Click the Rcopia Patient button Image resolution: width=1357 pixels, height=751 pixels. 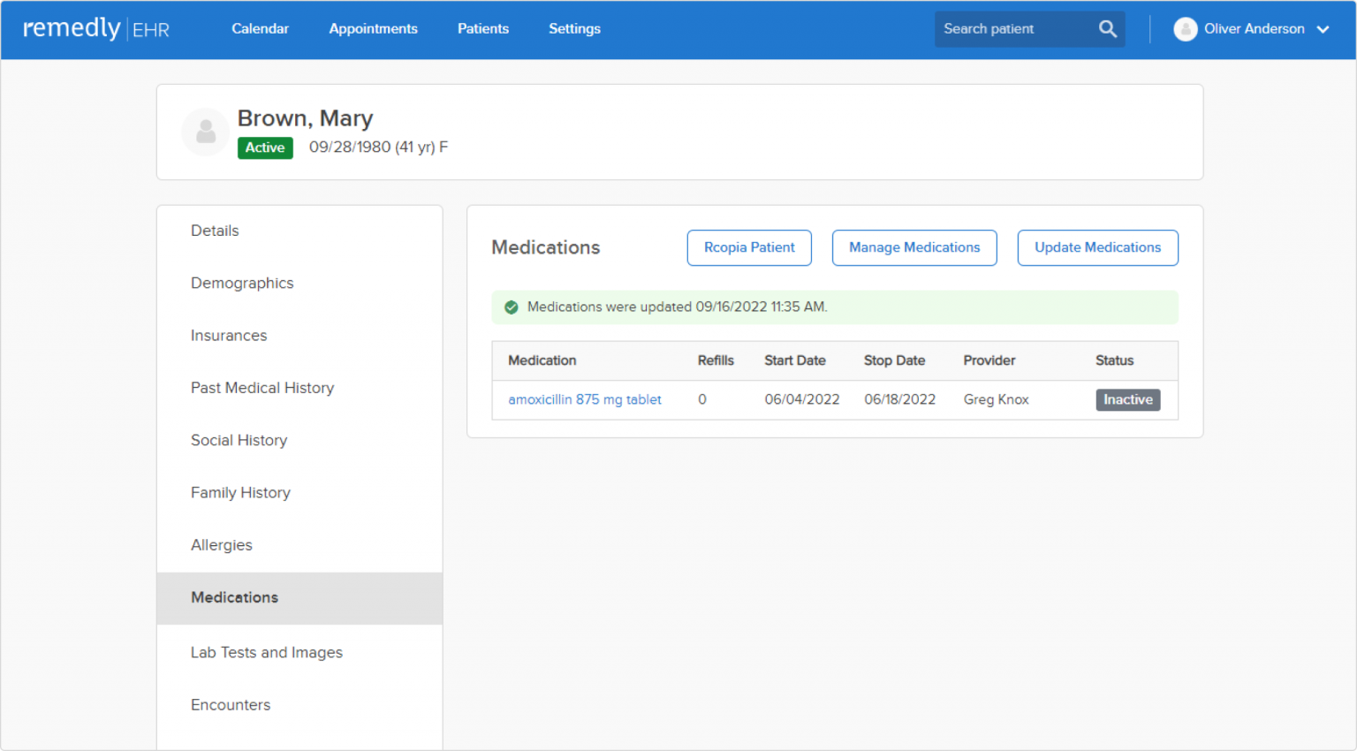click(x=749, y=247)
